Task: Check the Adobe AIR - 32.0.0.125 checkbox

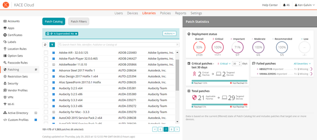Action: (46, 53)
